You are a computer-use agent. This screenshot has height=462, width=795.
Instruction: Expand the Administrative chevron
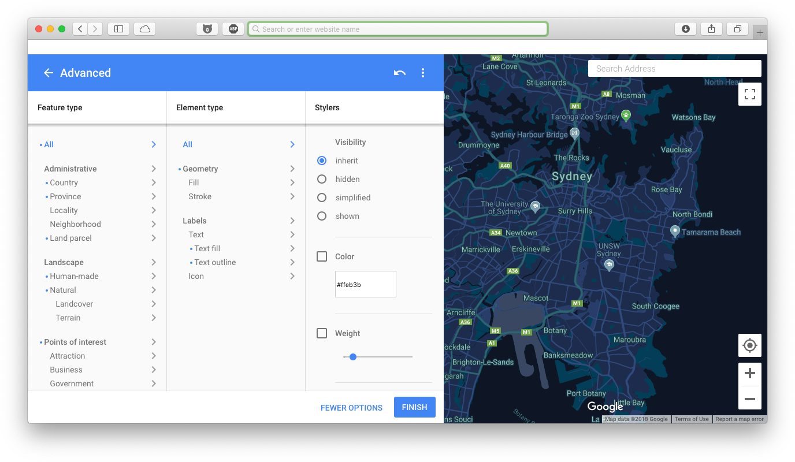pyautogui.click(x=154, y=169)
